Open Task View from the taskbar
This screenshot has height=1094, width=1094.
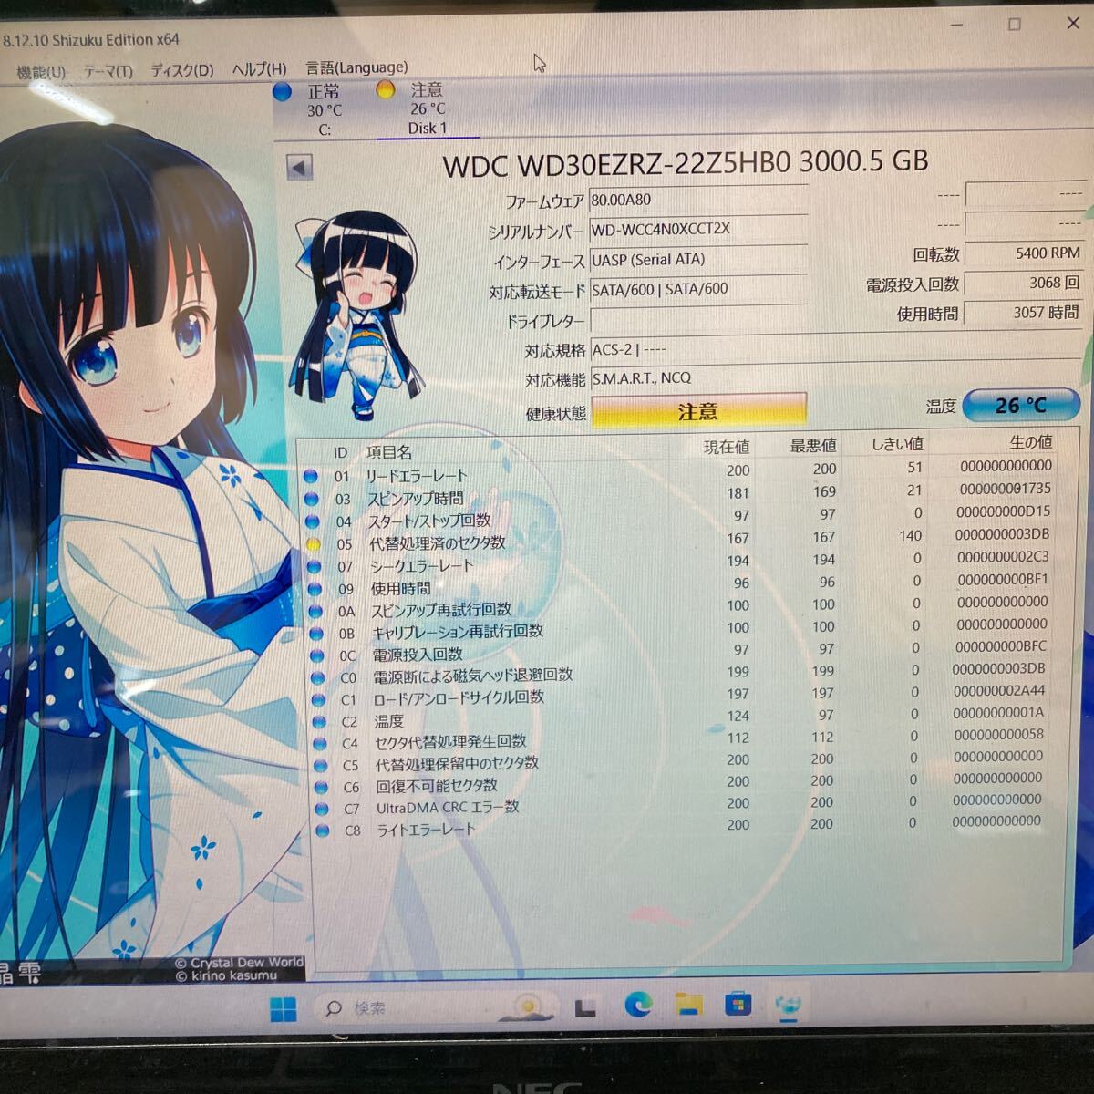[584, 1006]
